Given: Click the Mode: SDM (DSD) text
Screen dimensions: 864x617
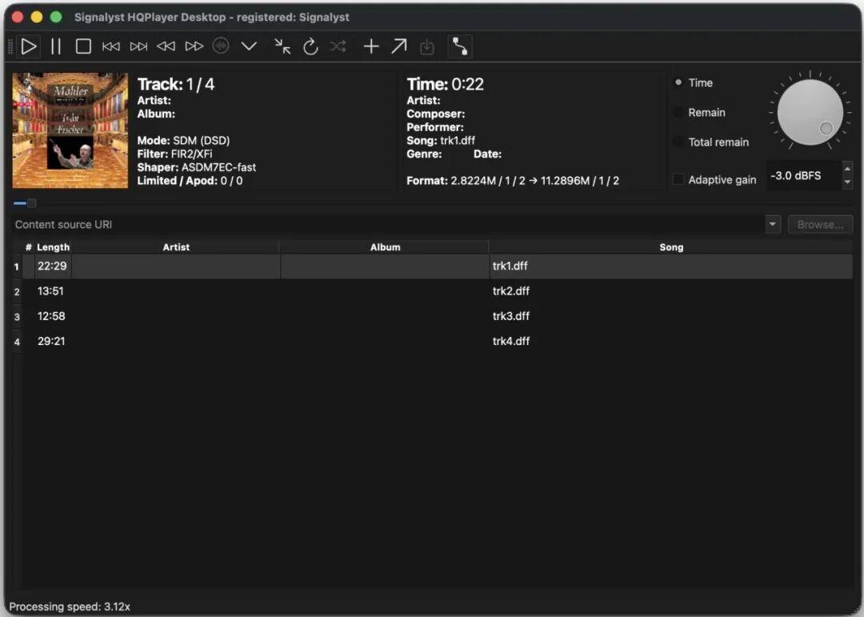Looking at the screenshot, I should coord(183,141).
